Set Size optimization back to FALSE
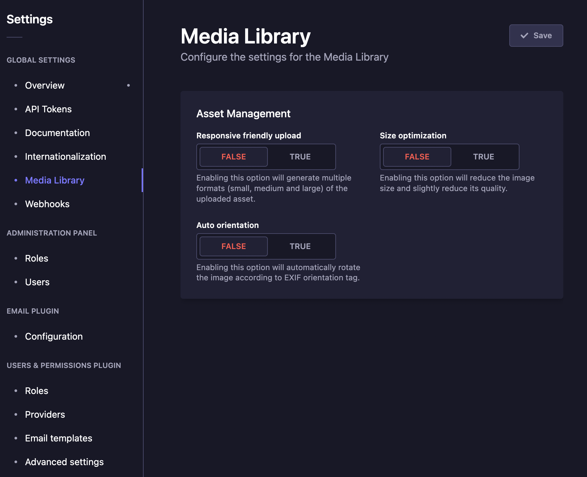Screen dimensions: 587x477 click(x=416, y=157)
